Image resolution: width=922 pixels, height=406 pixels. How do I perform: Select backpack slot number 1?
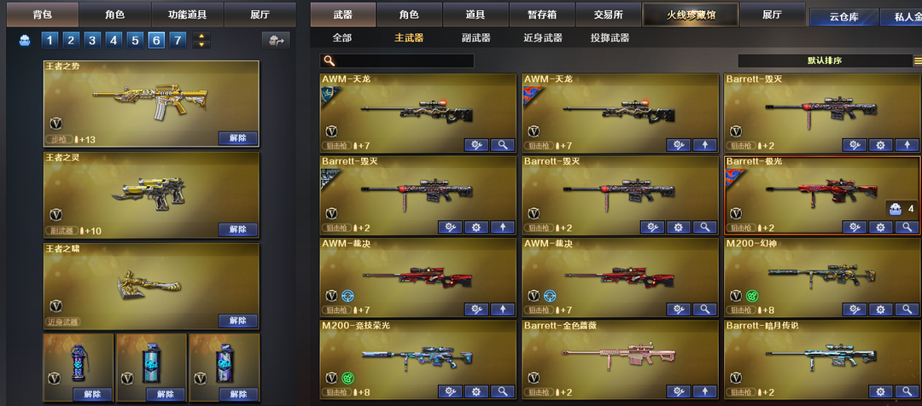point(50,41)
